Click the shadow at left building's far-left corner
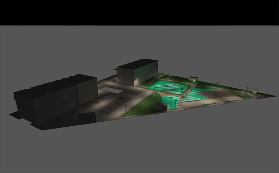This screenshot has width=279, height=173. click(15, 115)
